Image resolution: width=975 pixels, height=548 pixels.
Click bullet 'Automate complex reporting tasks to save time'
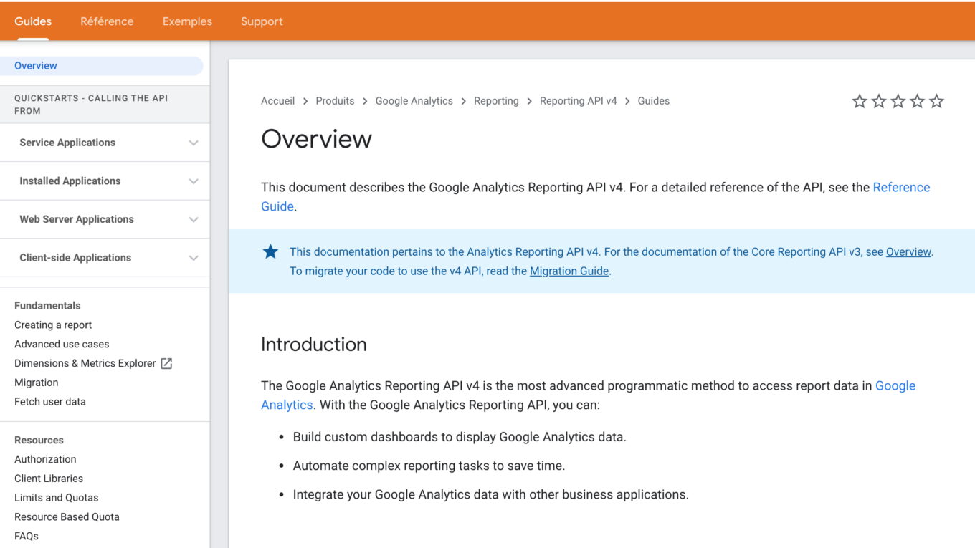tap(429, 466)
